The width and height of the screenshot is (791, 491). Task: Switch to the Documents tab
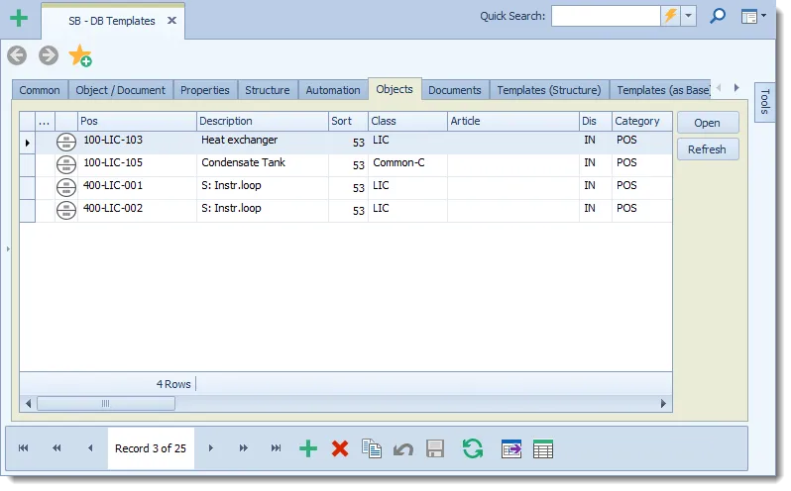pyautogui.click(x=455, y=90)
